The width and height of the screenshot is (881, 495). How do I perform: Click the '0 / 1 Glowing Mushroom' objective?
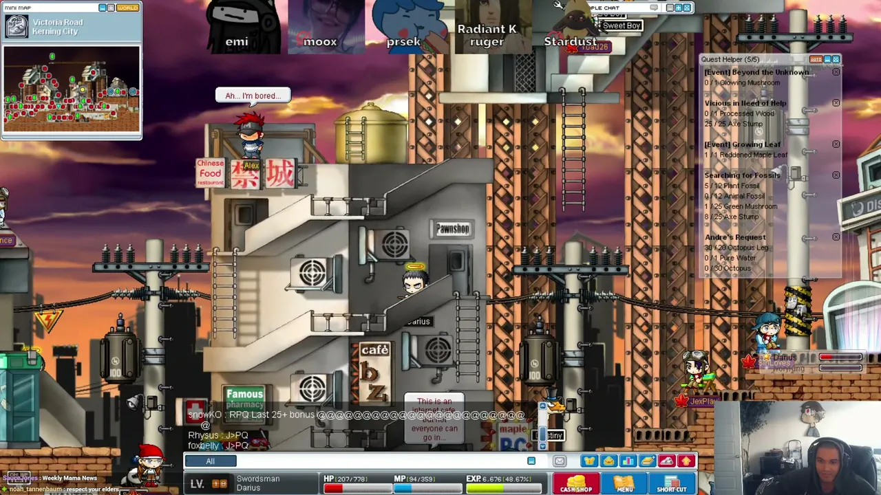point(742,82)
